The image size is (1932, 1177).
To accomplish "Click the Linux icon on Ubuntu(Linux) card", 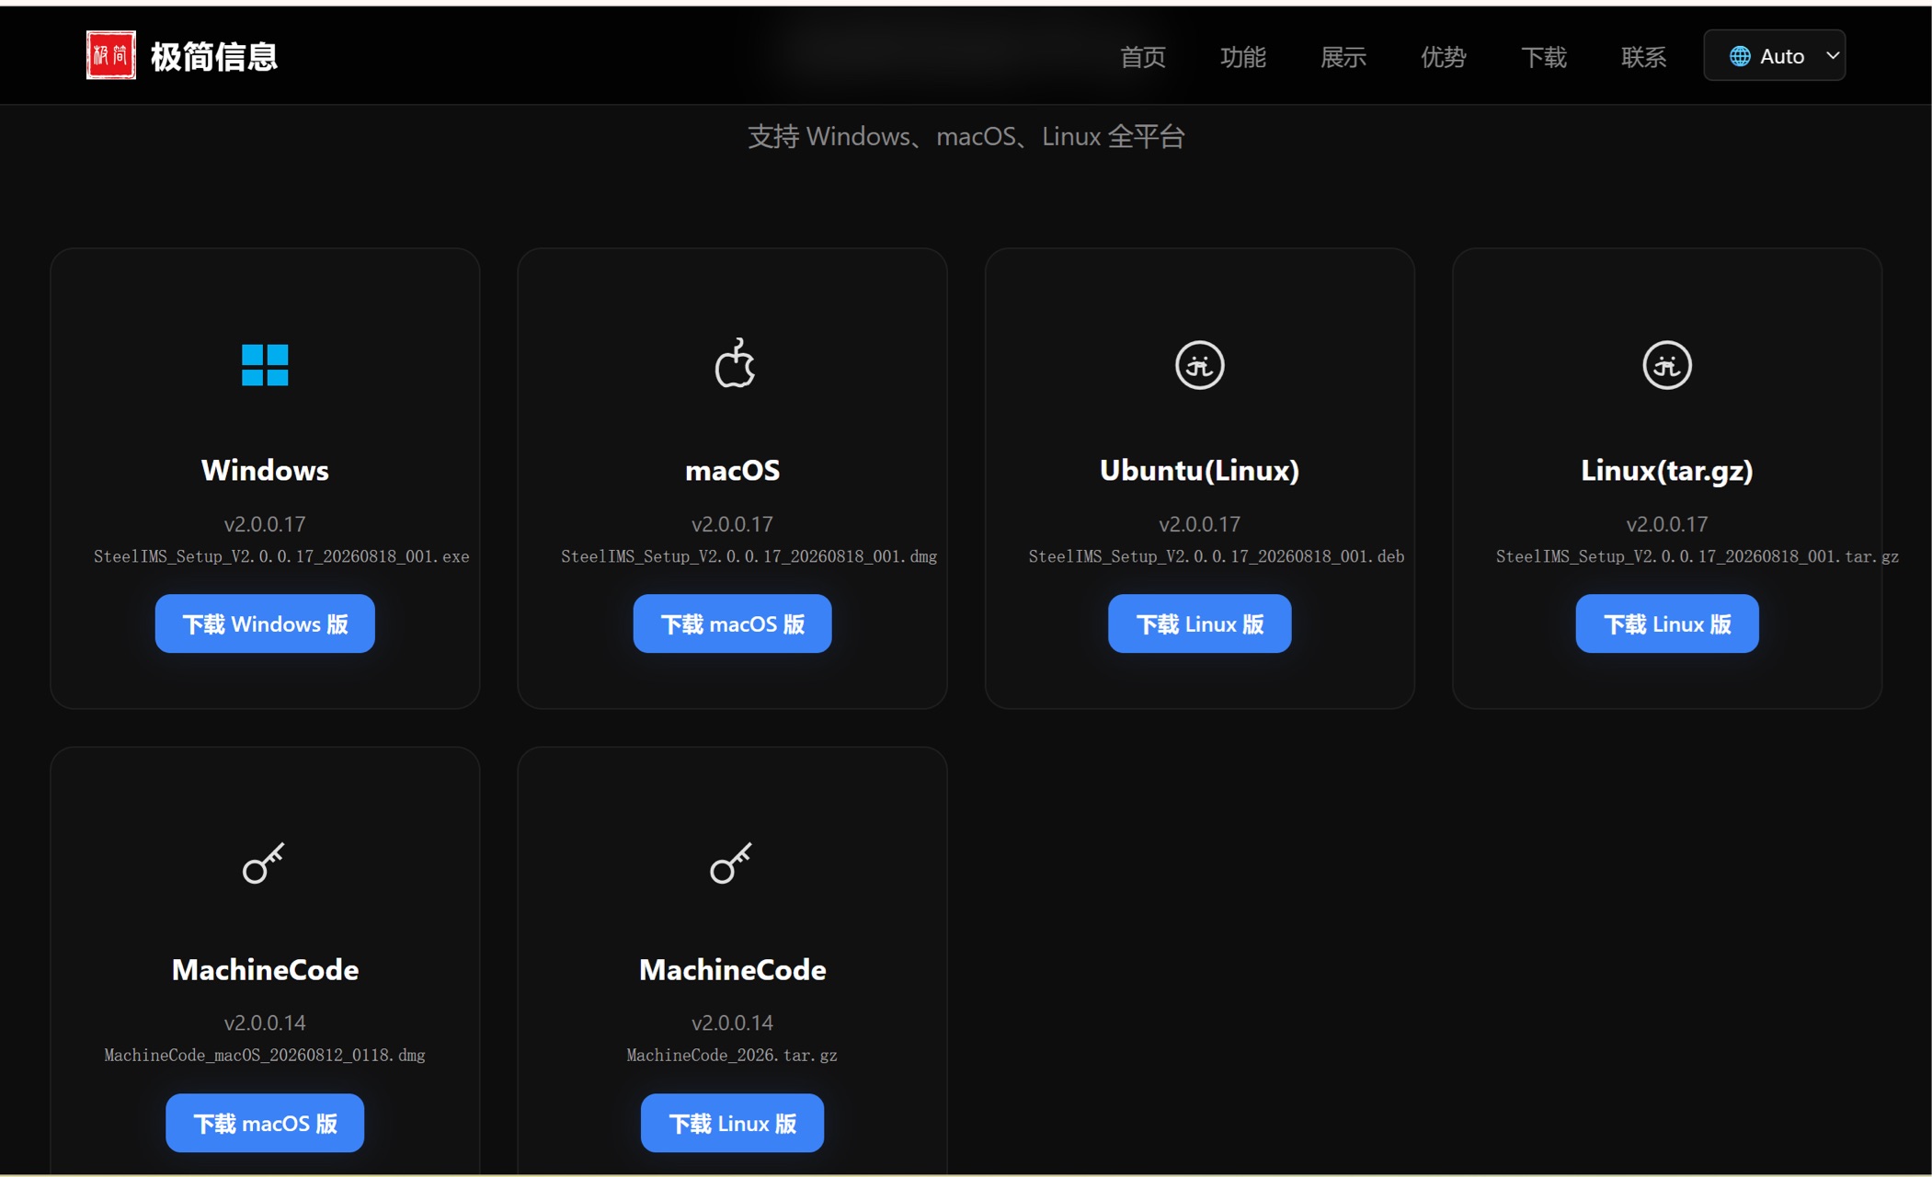I will click(1199, 365).
